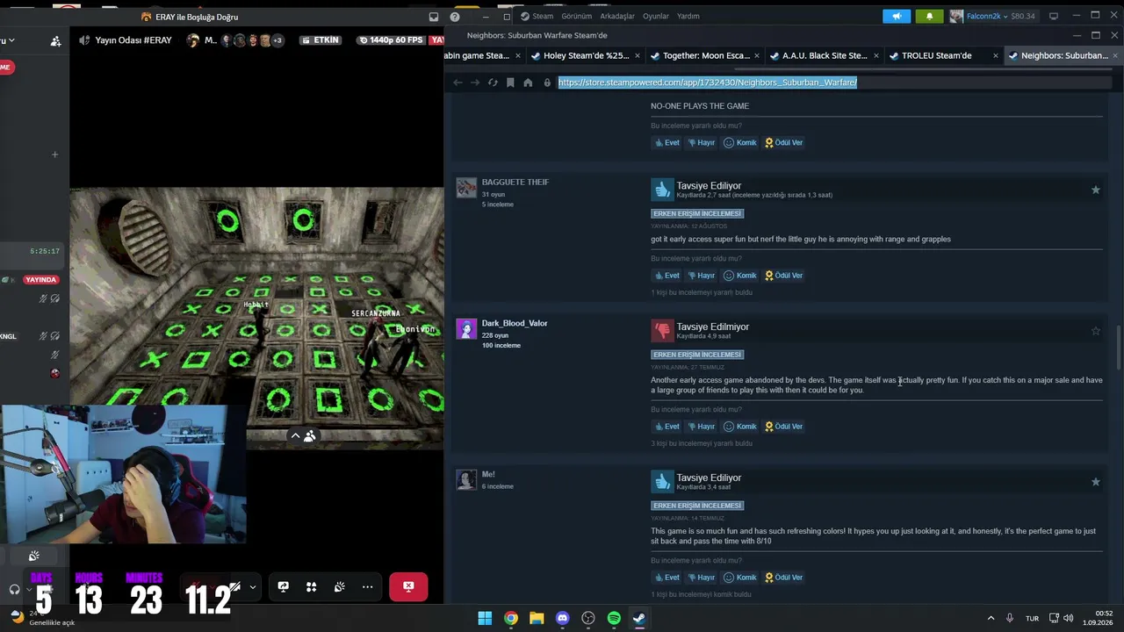
Task: Stop watching stream with red disconnect button
Action: pyautogui.click(x=408, y=586)
